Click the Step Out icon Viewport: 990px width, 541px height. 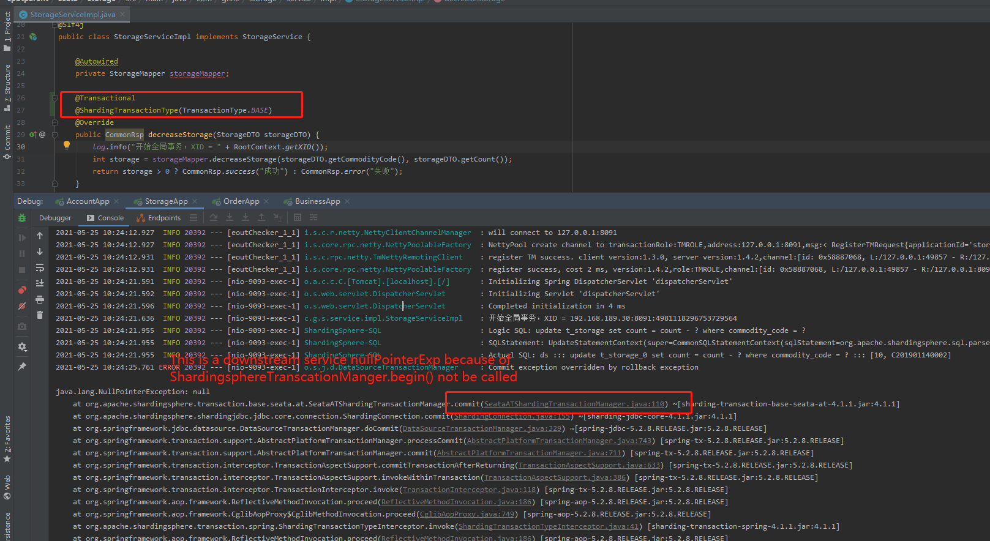point(261,218)
